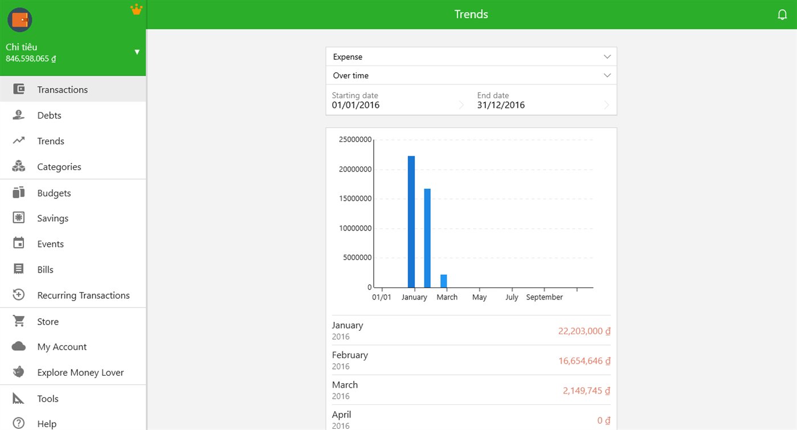Open the February 2016 expense row

[x=471, y=360]
